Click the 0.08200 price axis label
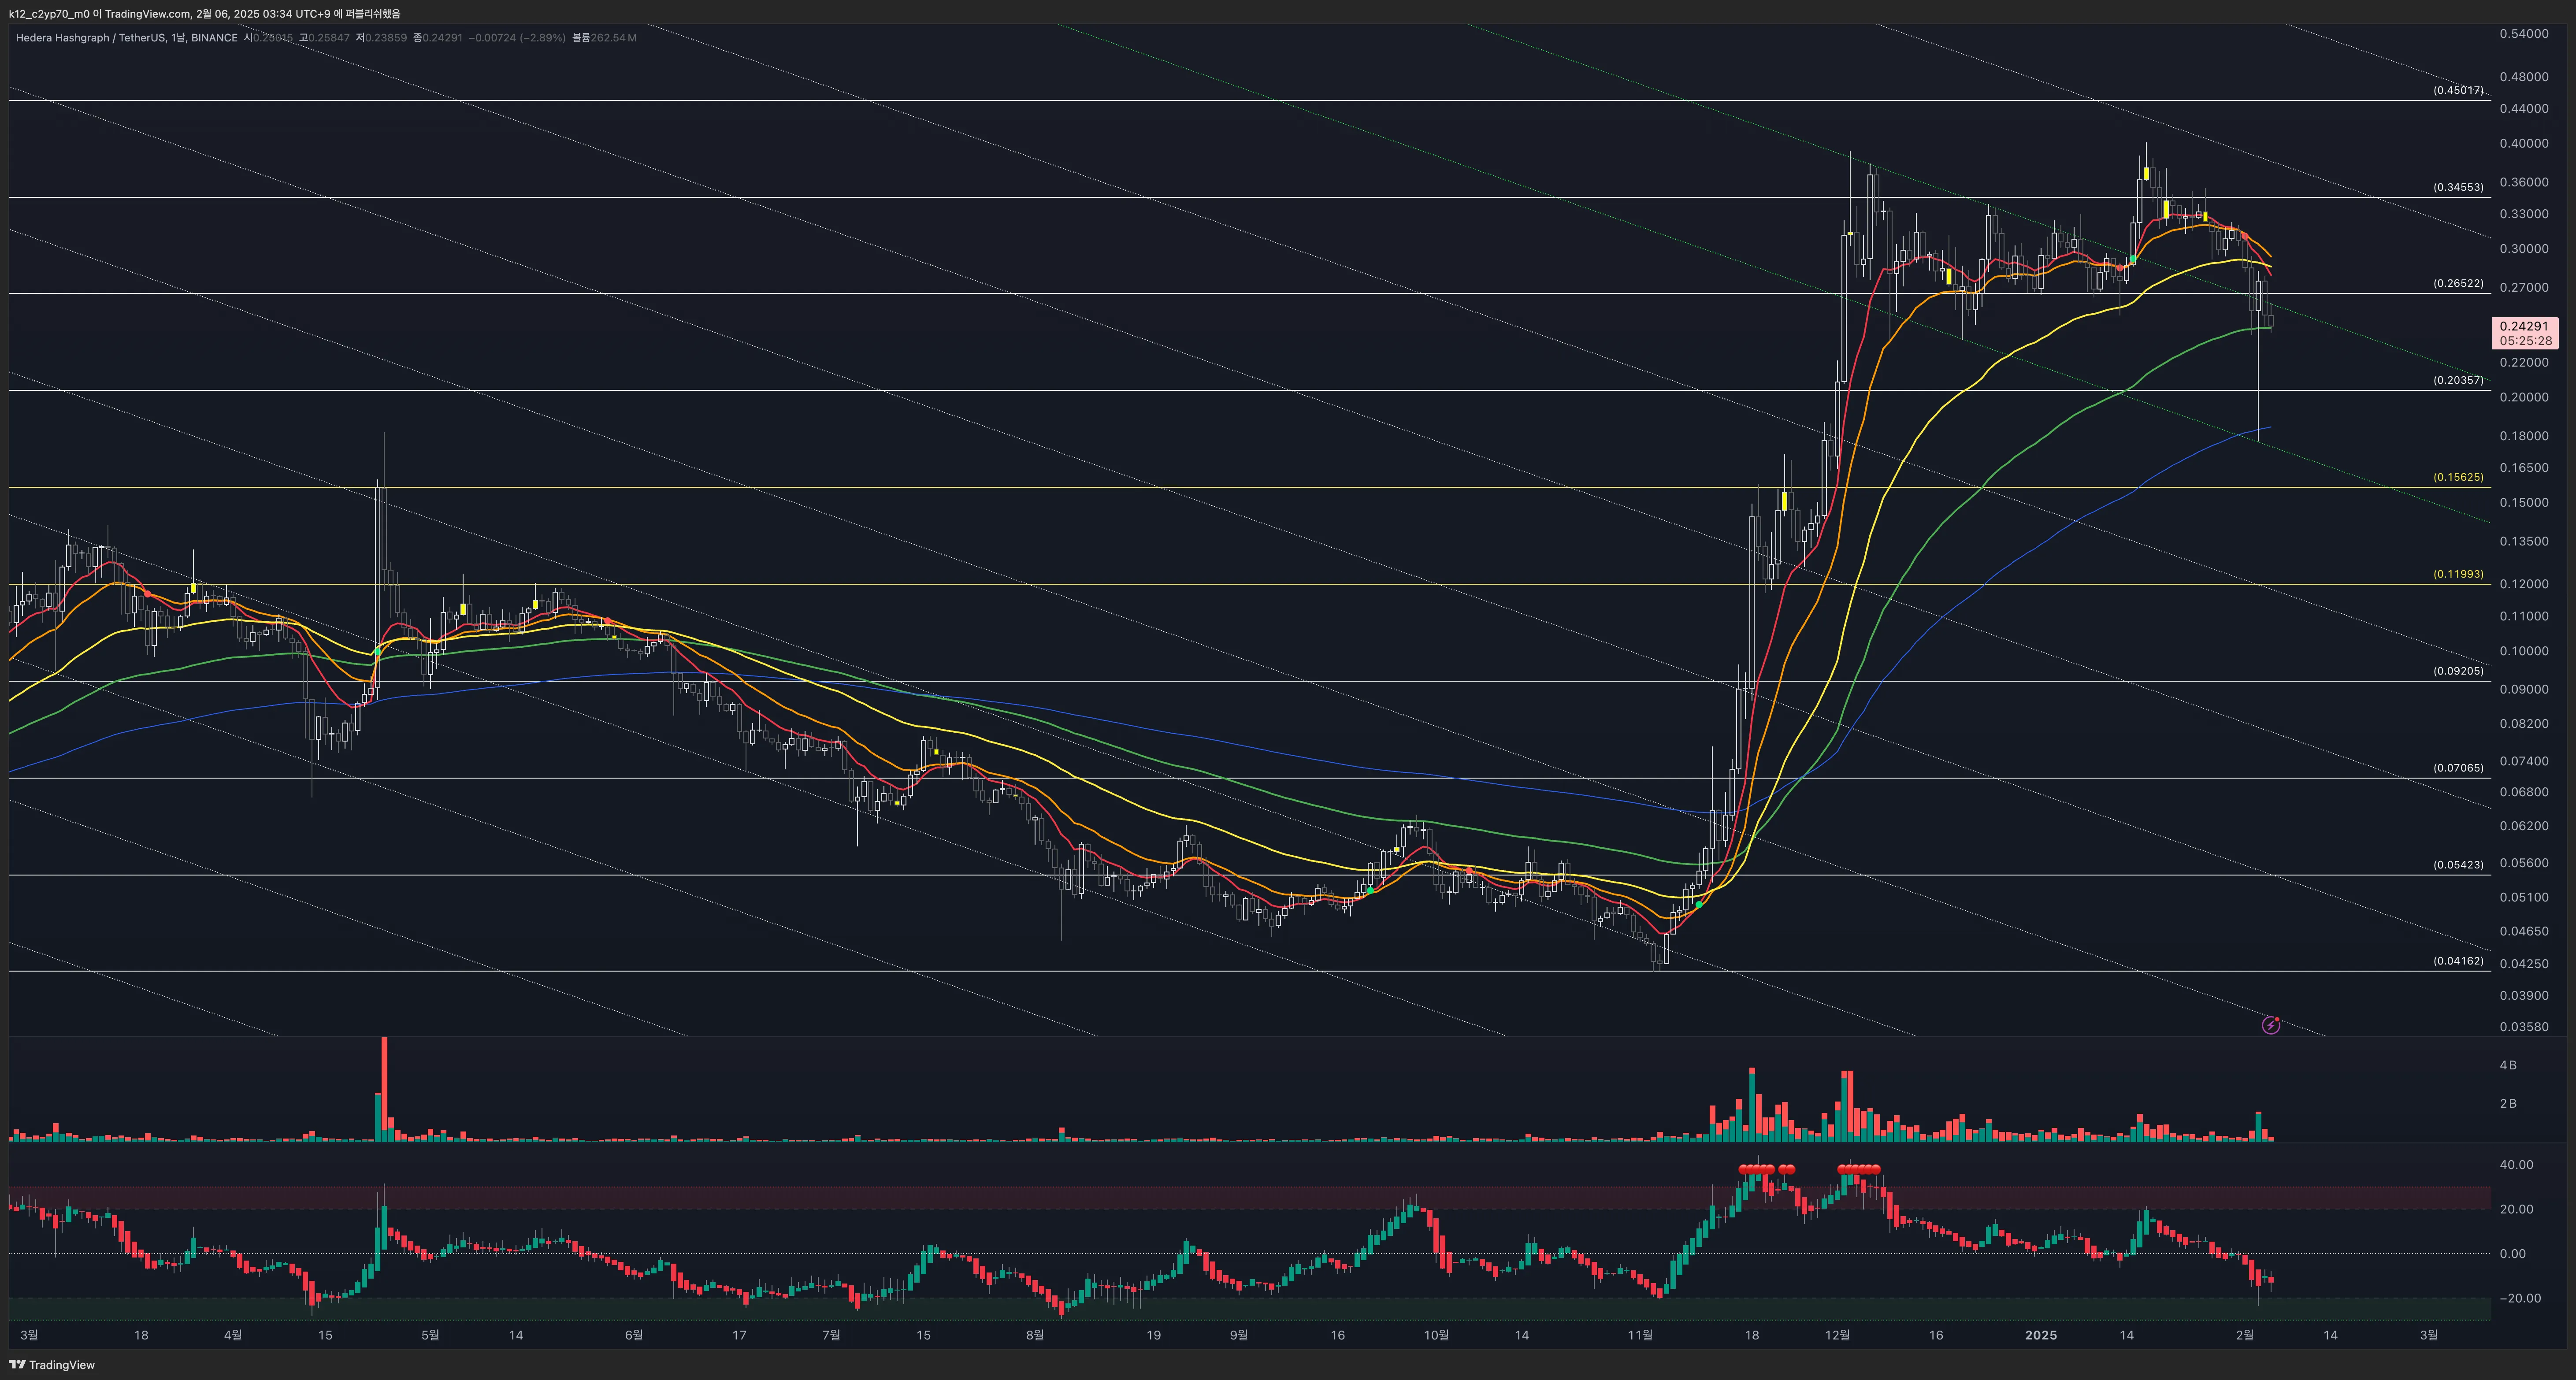 click(2524, 724)
